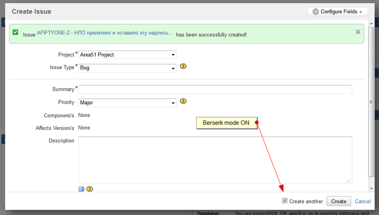The height and width of the screenshot is (215, 379).
Task: Open the Project dropdown showing Area51 Project
Action: pos(127,55)
